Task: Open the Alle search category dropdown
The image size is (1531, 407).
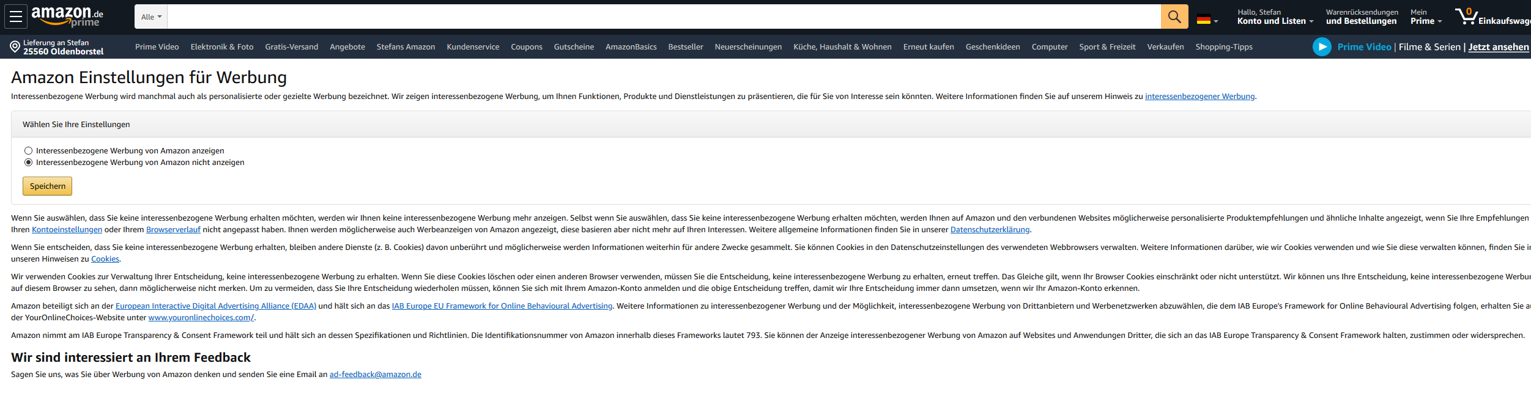Action: tap(151, 16)
